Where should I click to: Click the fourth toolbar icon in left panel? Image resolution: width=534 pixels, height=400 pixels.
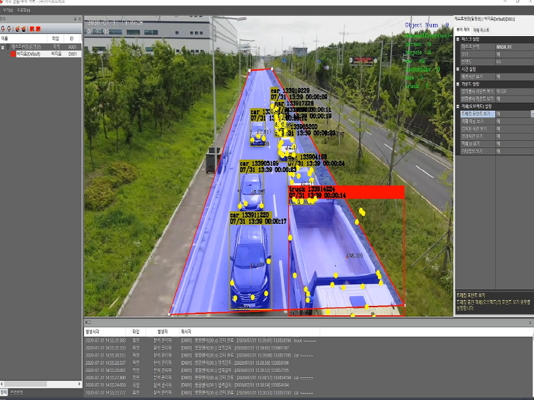coord(23,29)
